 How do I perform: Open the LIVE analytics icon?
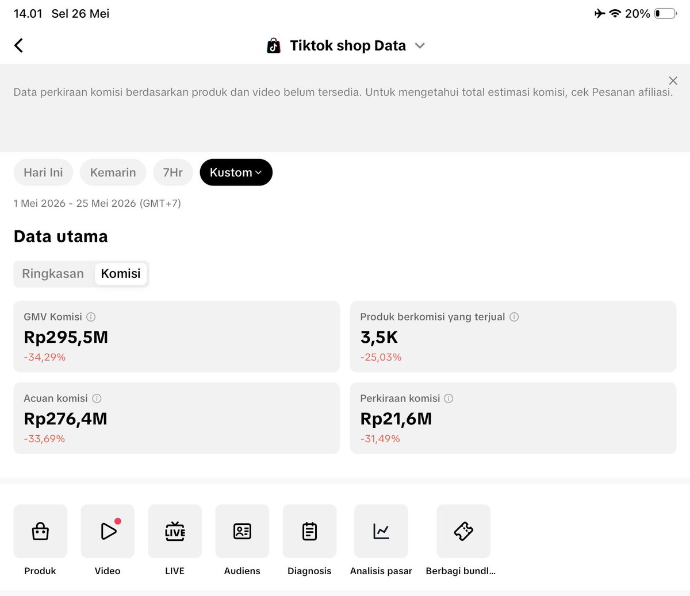(175, 531)
